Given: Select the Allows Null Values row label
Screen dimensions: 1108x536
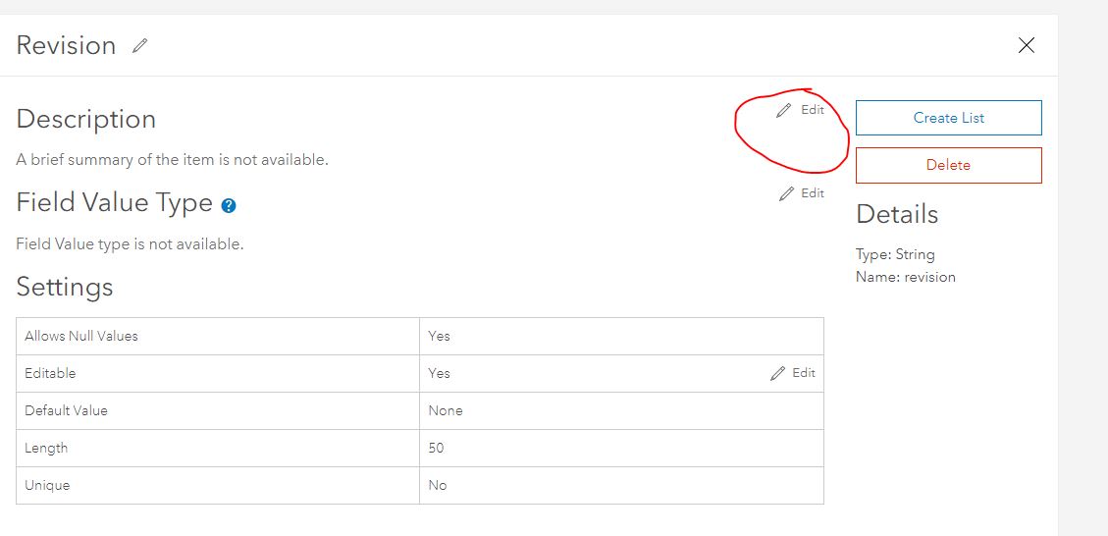Looking at the screenshot, I should 81,336.
